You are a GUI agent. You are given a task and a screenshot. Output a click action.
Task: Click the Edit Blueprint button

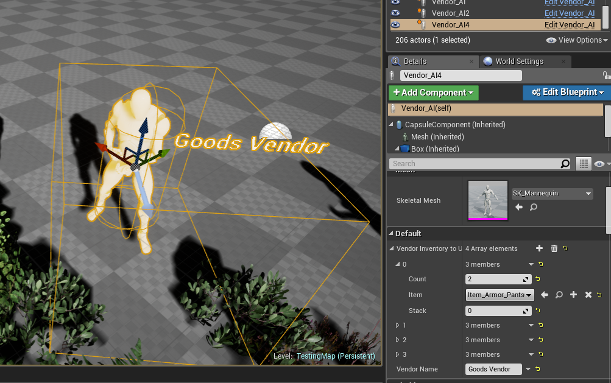[x=567, y=93]
